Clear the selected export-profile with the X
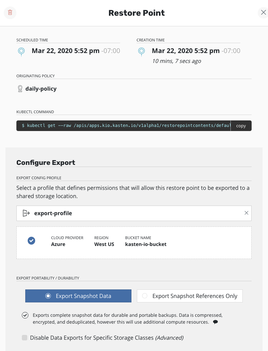This screenshot has width=268, height=351. [x=246, y=213]
